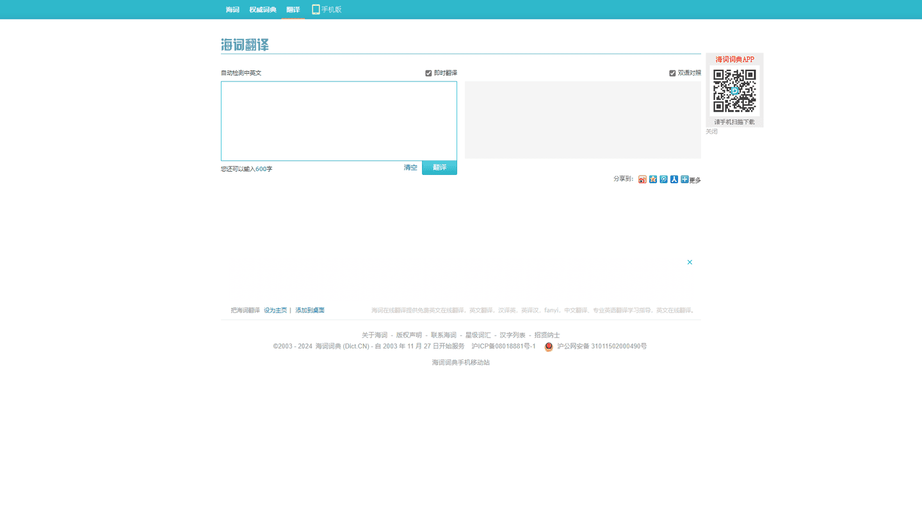The height and width of the screenshot is (519, 922).
Task: Click the 沪ICP备08018881号-1 link
Action: coord(503,346)
